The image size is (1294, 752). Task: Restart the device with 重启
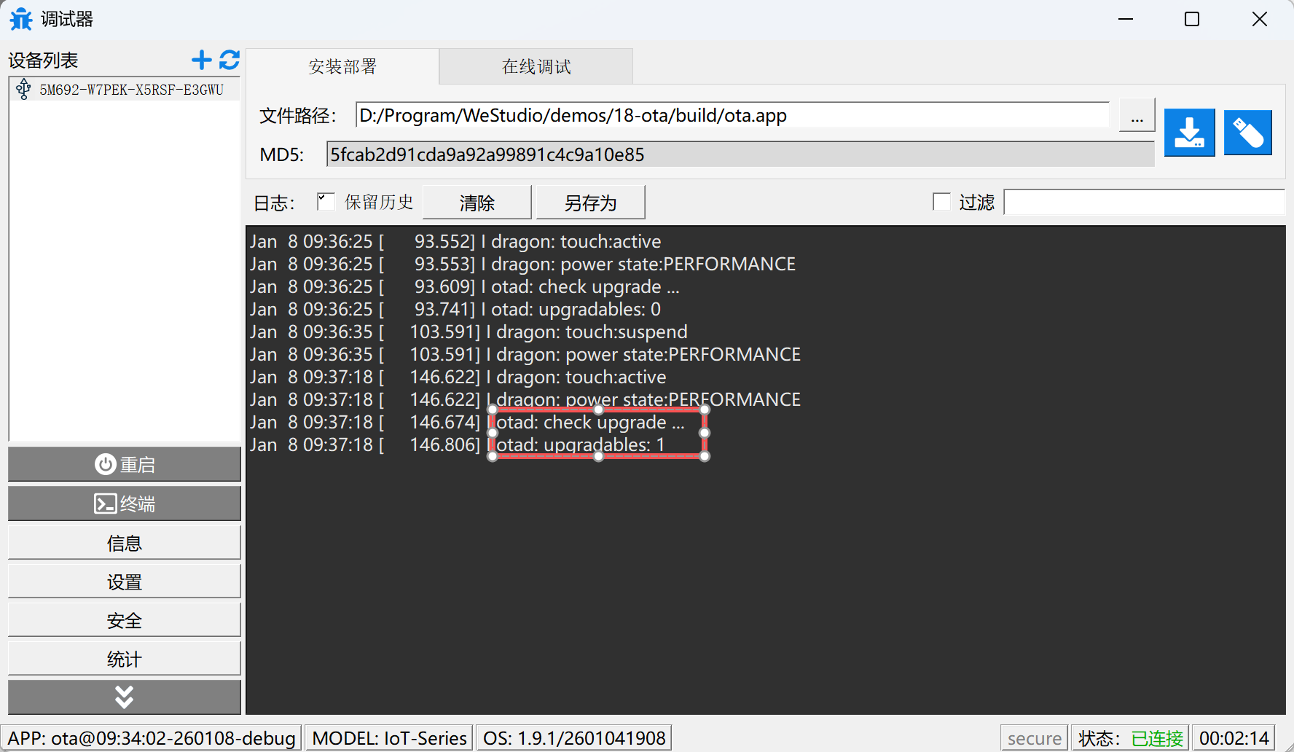pos(124,464)
